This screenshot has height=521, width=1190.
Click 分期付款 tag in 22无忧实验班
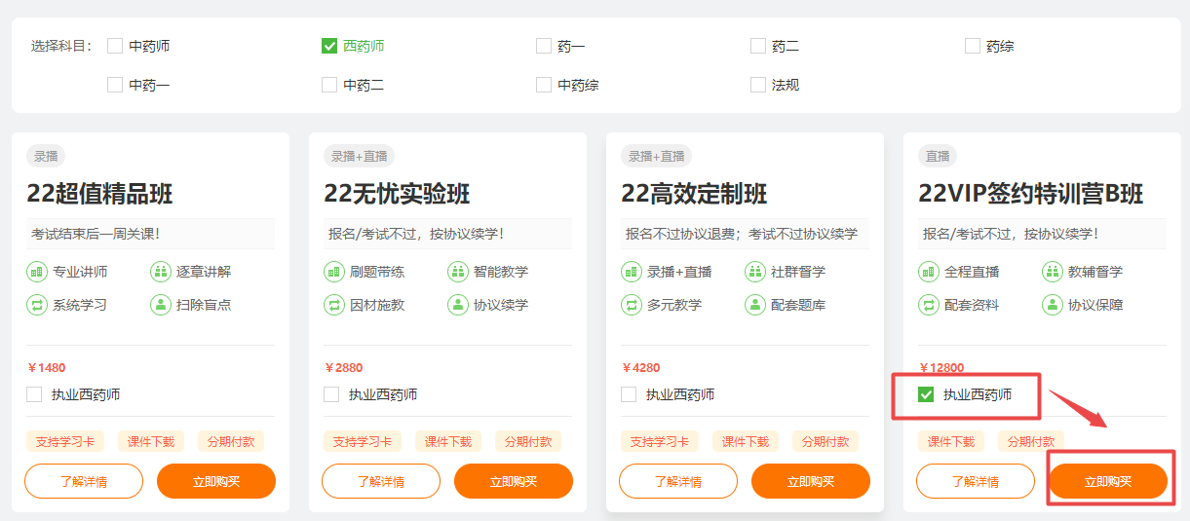click(x=528, y=441)
